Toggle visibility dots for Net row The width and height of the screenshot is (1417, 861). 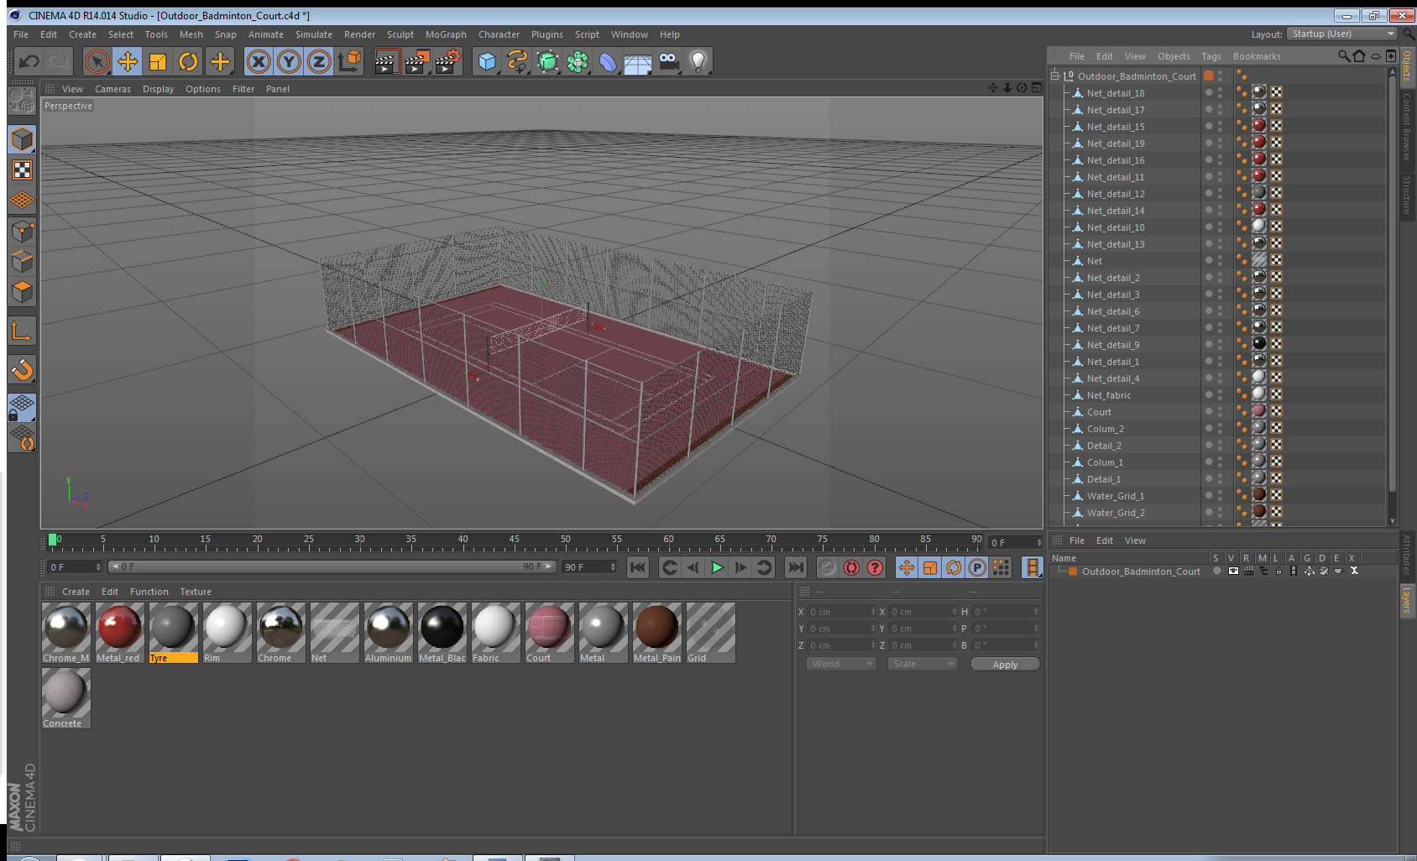[x=1220, y=260]
